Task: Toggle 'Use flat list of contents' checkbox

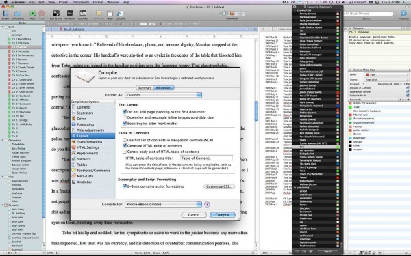Action: click(125, 140)
